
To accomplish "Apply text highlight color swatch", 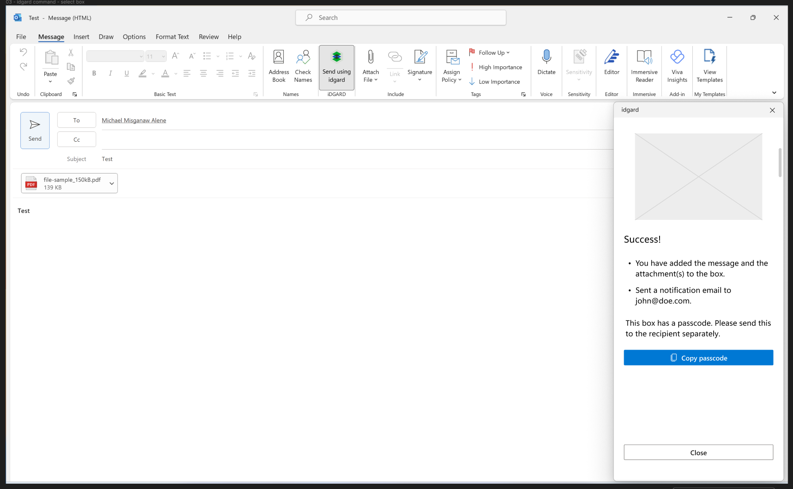I will (x=142, y=73).
